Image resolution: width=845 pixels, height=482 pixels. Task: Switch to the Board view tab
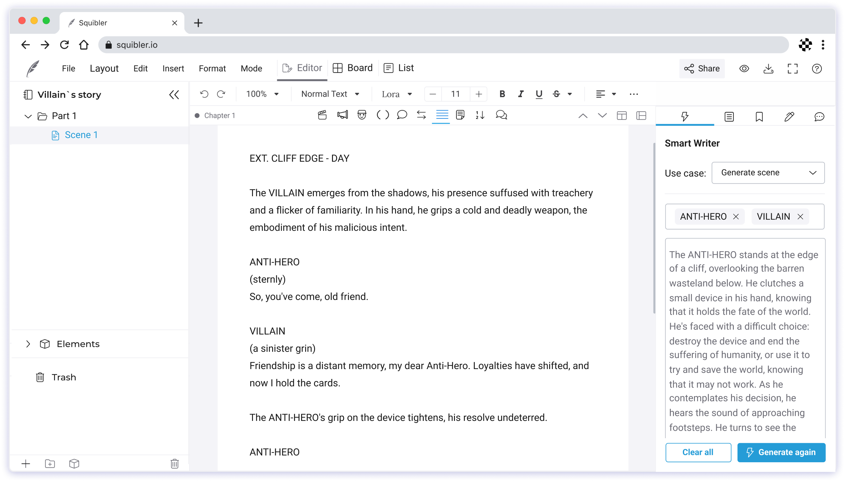click(352, 68)
